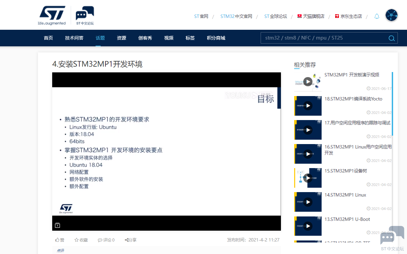This screenshot has width=407, height=254.
Task: Play the STM32MP1 开发板演示视频 thumbnail
Action: (x=308, y=82)
